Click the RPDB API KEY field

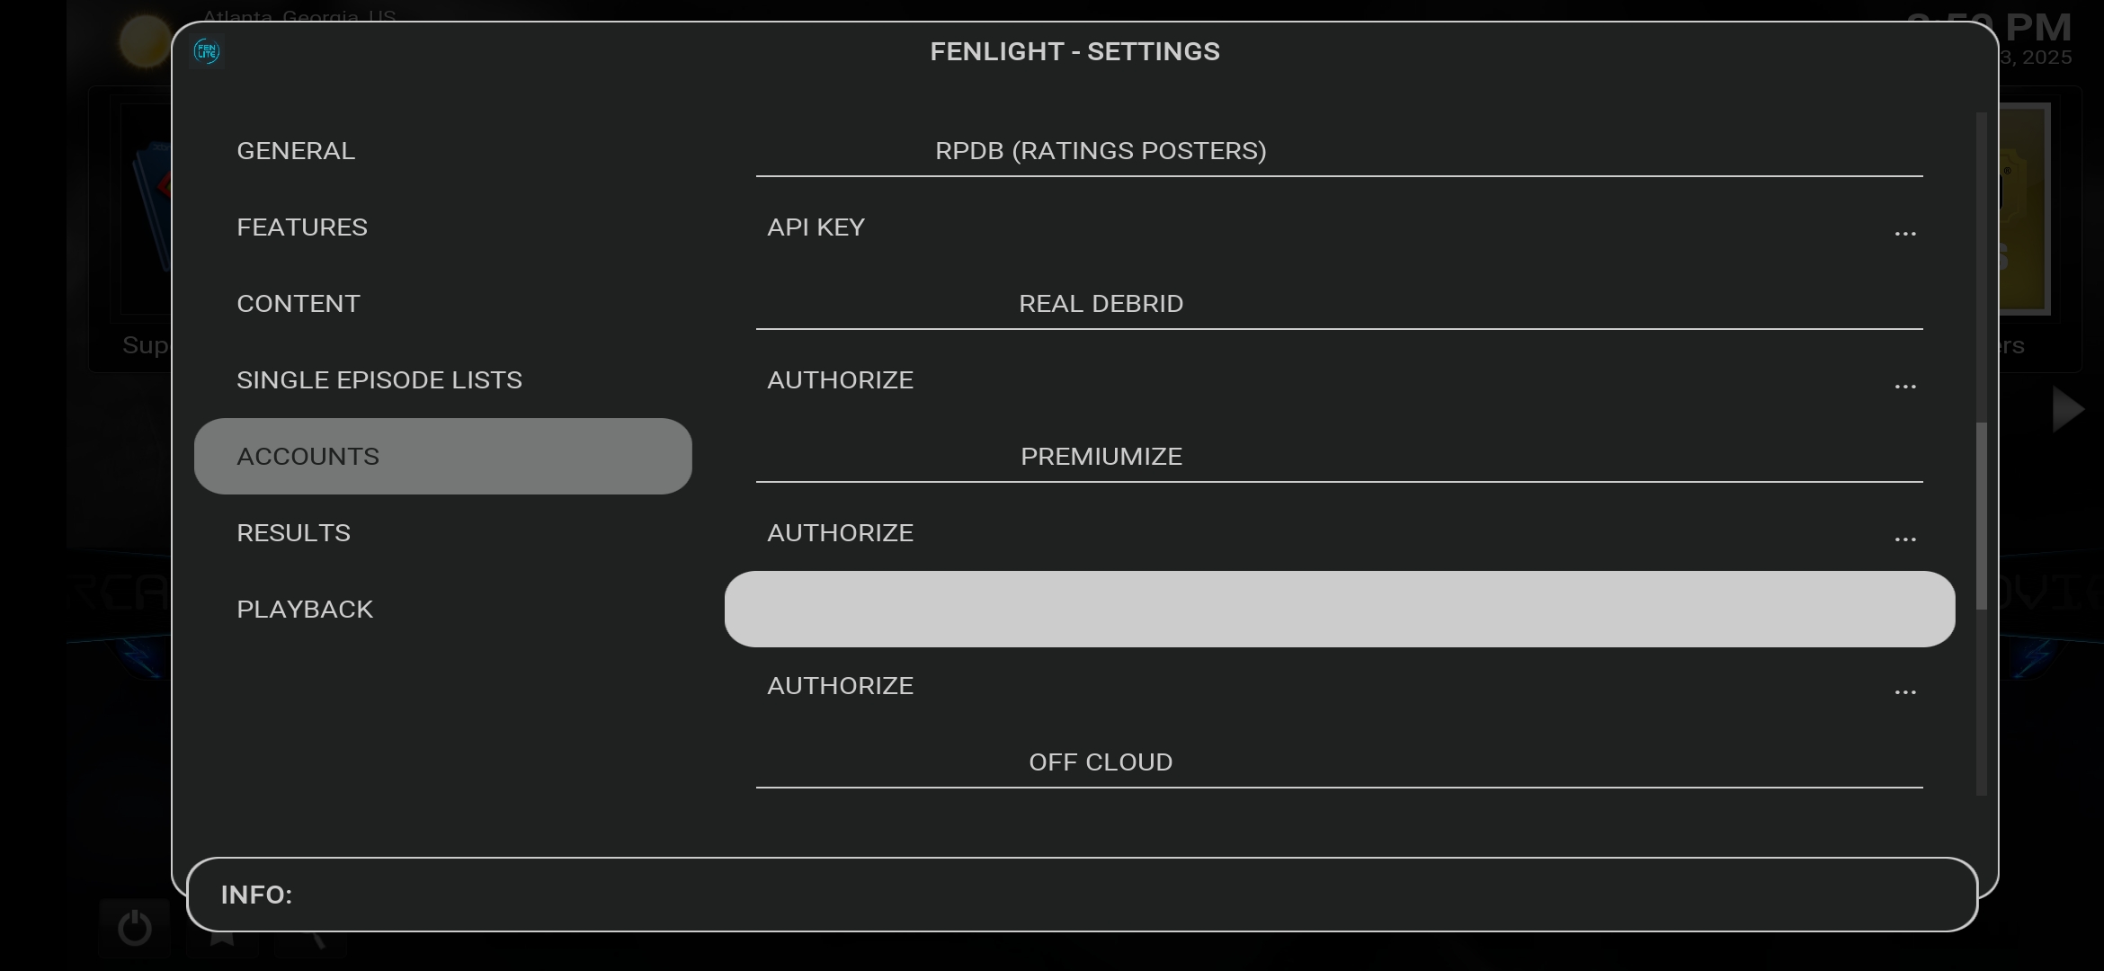1259,227
